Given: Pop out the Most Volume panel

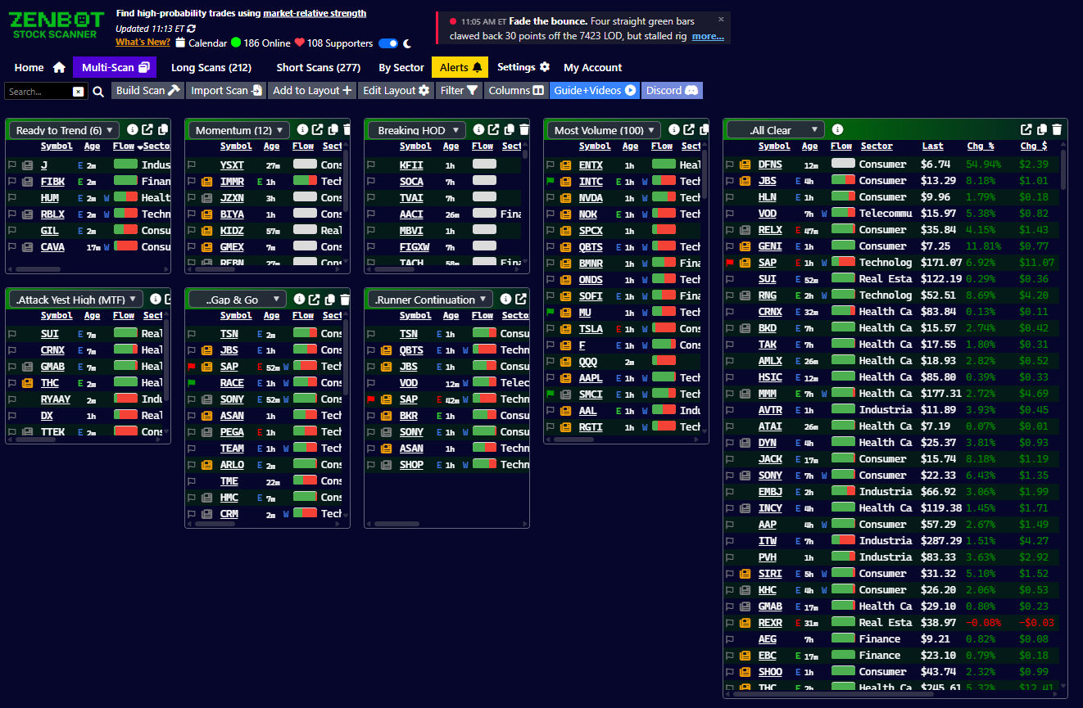Looking at the screenshot, I should click(689, 129).
